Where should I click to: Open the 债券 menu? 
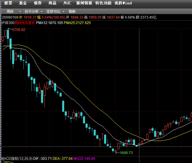[38, 3]
